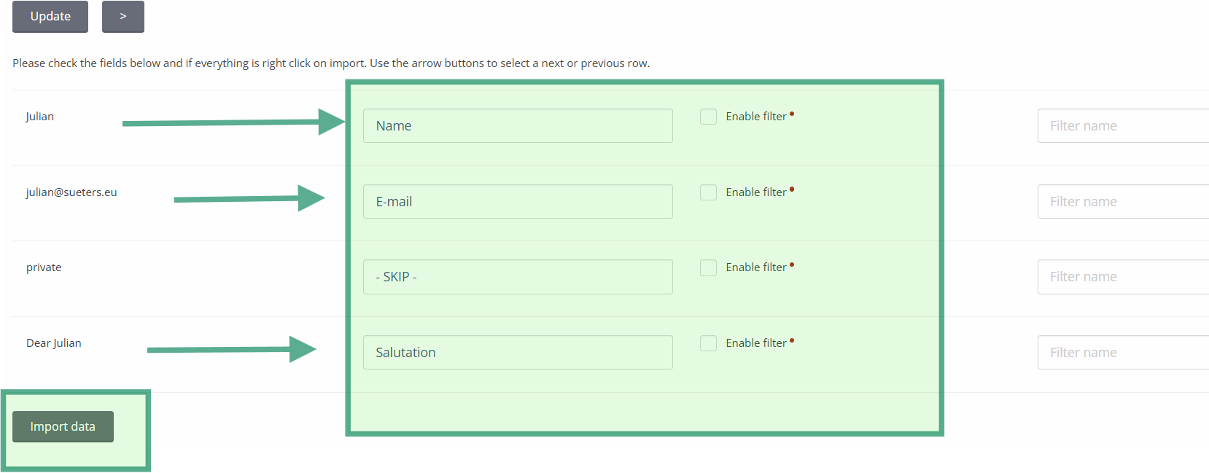1209x473 pixels.
Task: Focus Filter name input in SKIP row
Action: coord(1123,277)
